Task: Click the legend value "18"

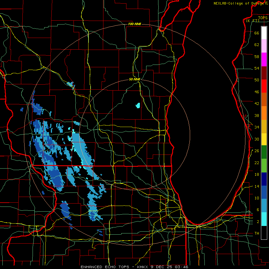Action: pyautogui.click(x=257, y=175)
